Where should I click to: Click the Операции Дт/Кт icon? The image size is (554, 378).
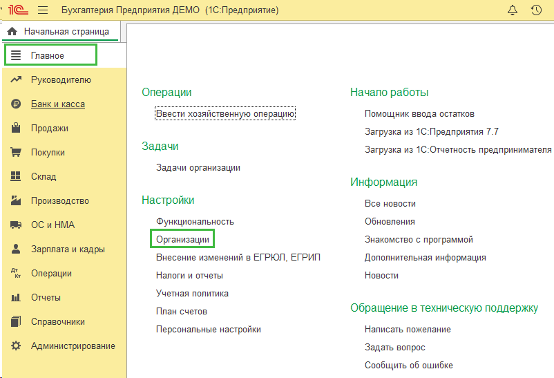point(16,273)
